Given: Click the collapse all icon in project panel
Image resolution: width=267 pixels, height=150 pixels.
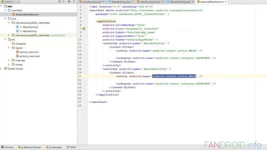Looking at the screenshot, I should (64, 2).
